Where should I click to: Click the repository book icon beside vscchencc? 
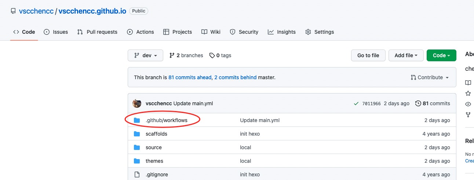(13, 11)
